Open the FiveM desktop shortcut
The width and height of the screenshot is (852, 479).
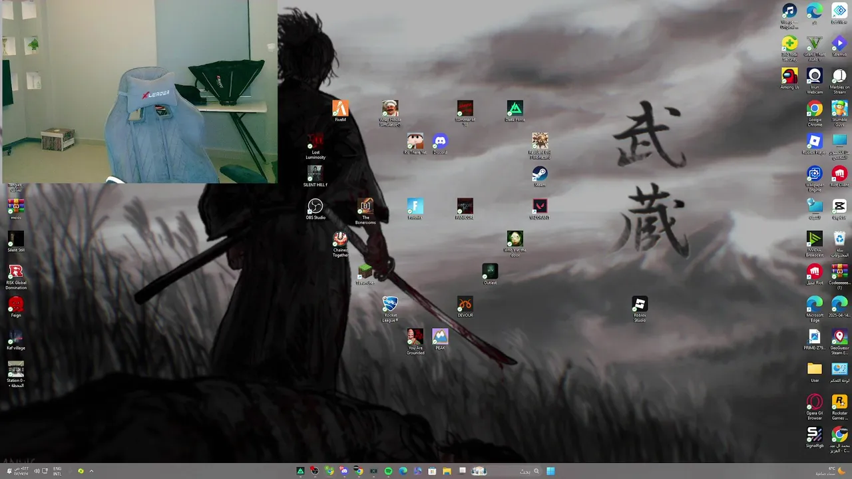tap(340, 111)
